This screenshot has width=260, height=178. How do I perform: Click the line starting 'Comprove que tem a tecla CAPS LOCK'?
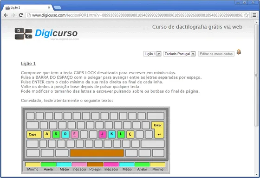click(98, 73)
